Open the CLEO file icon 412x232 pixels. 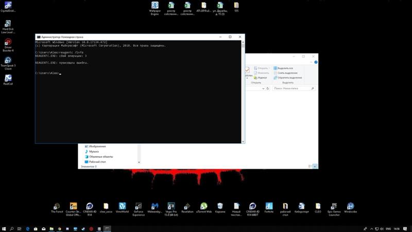(x=318, y=208)
